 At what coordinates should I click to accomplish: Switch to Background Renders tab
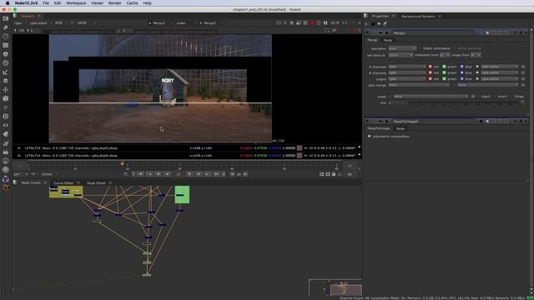pyautogui.click(x=418, y=17)
